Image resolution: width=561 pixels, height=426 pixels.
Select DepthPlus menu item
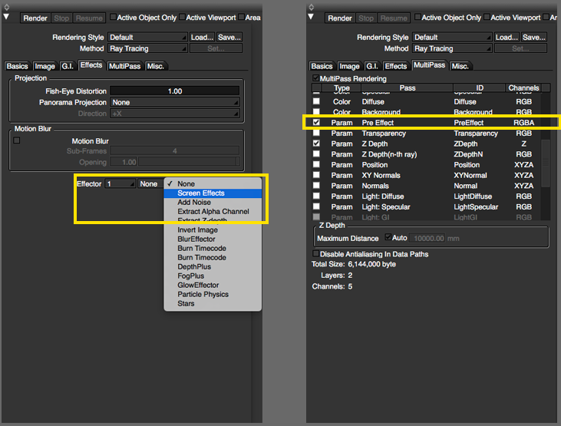(213, 266)
